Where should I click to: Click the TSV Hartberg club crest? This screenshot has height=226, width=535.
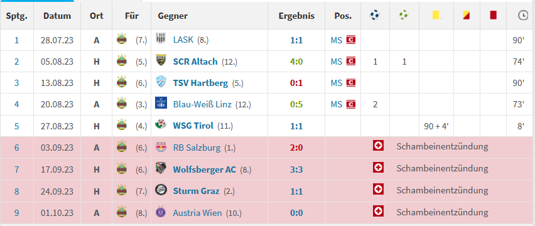coord(161,82)
